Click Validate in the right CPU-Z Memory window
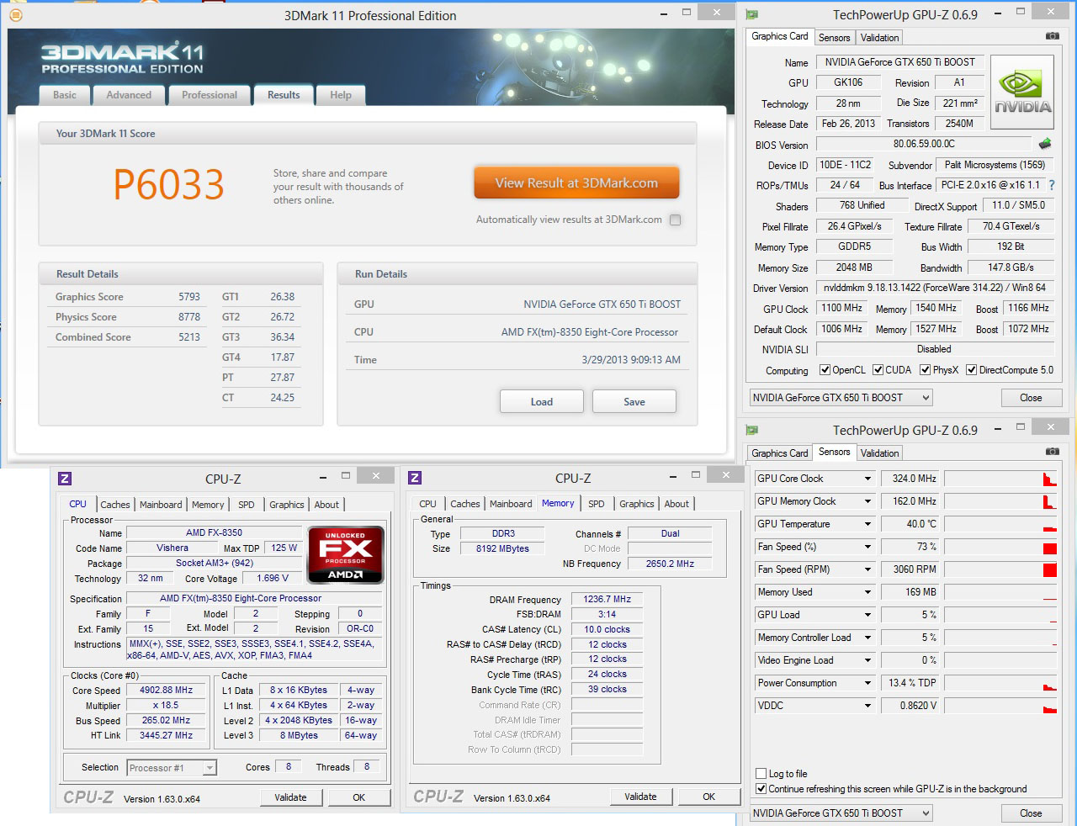The width and height of the screenshot is (1077, 826). [641, 797]
